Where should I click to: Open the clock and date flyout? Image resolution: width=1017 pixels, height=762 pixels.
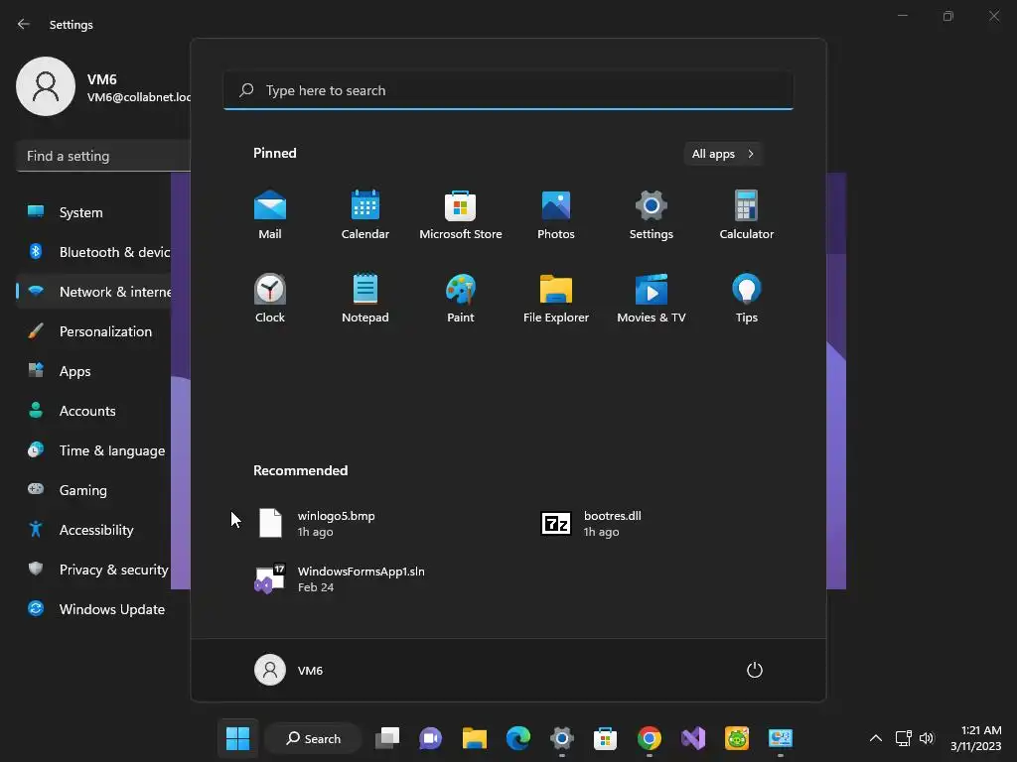pyautogui.click(x=975, y=738)
